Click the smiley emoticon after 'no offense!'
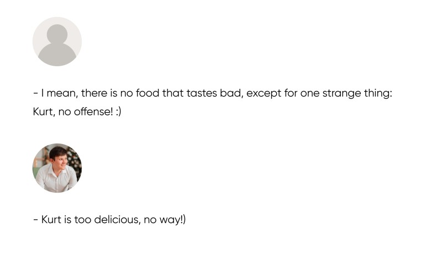This screenshot has height=260, width=442. coord(118,112)
